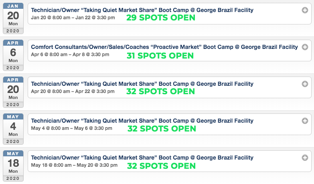This screenshot has width=314, height=184.
Task: Click the 31 SPOTS OPEN label
Action: (160, 56)
